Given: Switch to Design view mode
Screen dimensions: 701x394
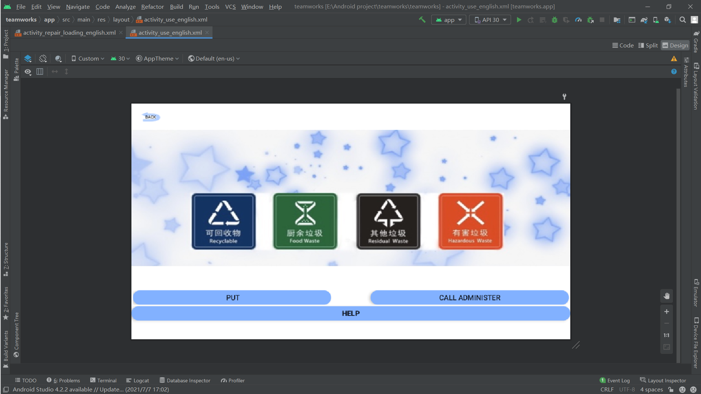Looking at the screenshot, I should (x=675, y=45).
